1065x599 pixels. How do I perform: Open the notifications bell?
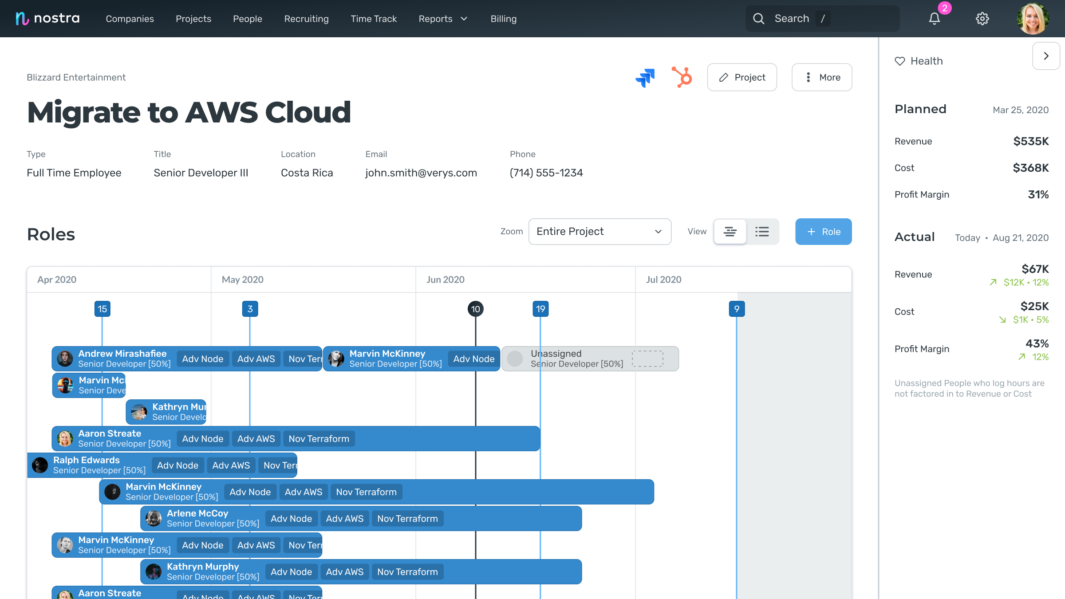tap(935, 19)
